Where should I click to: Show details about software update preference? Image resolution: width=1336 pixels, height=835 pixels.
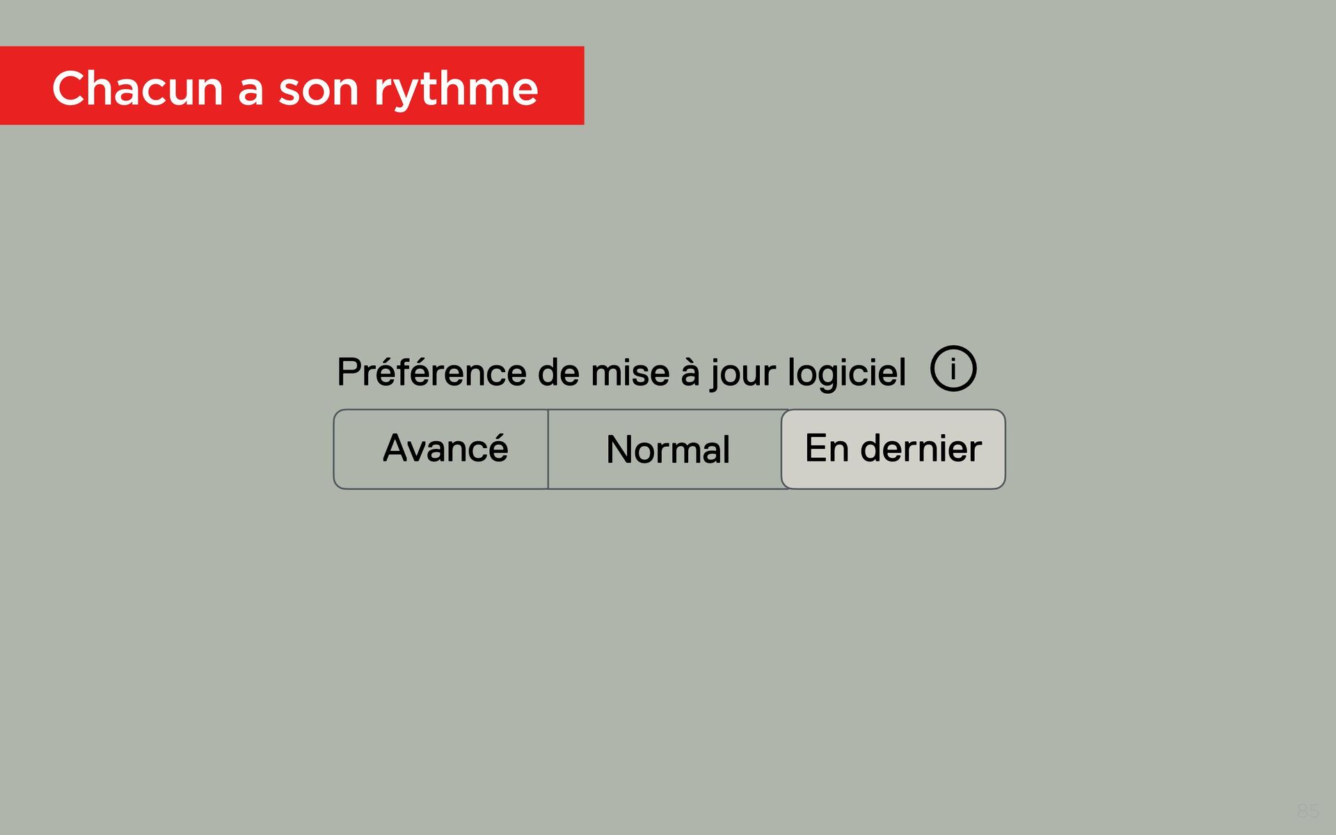[x=953, y=368]
